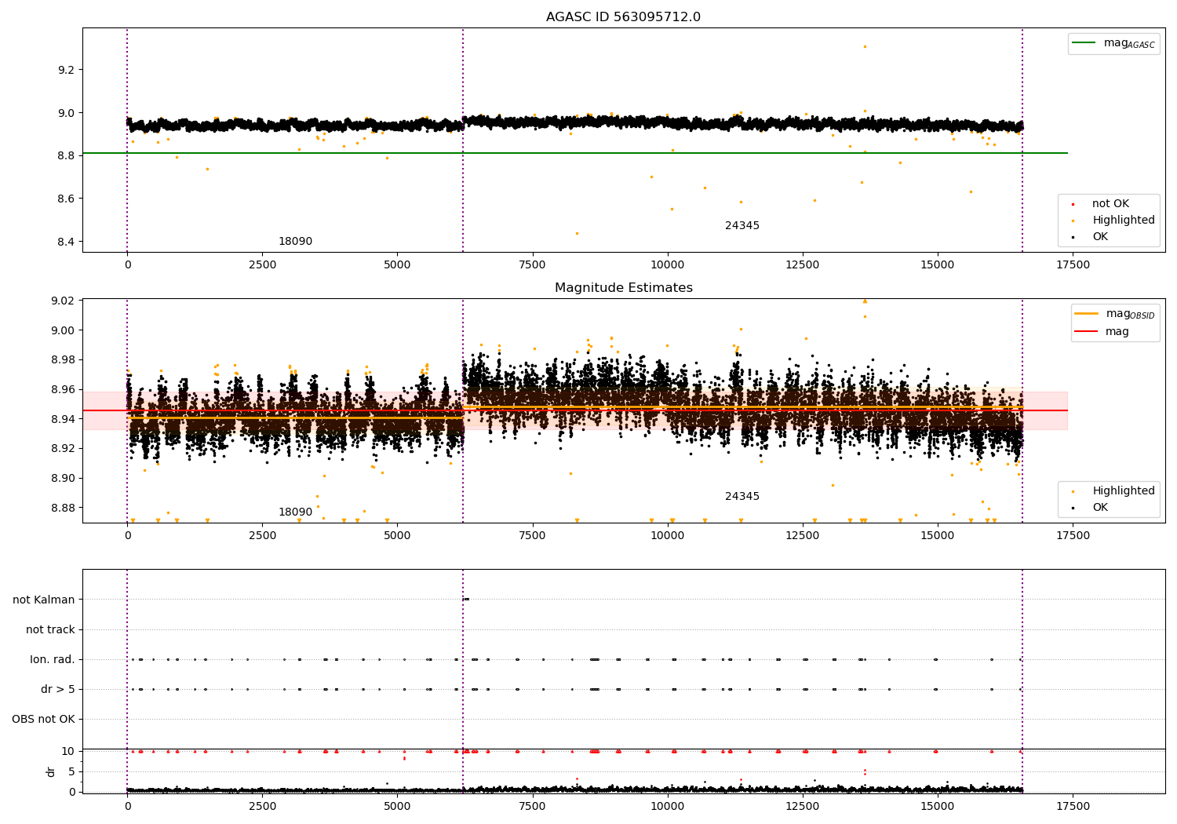This screenshot has height=824, width=1177.
Task: Click the "OBS not OK" axis label
Action: tap(43, 720)
